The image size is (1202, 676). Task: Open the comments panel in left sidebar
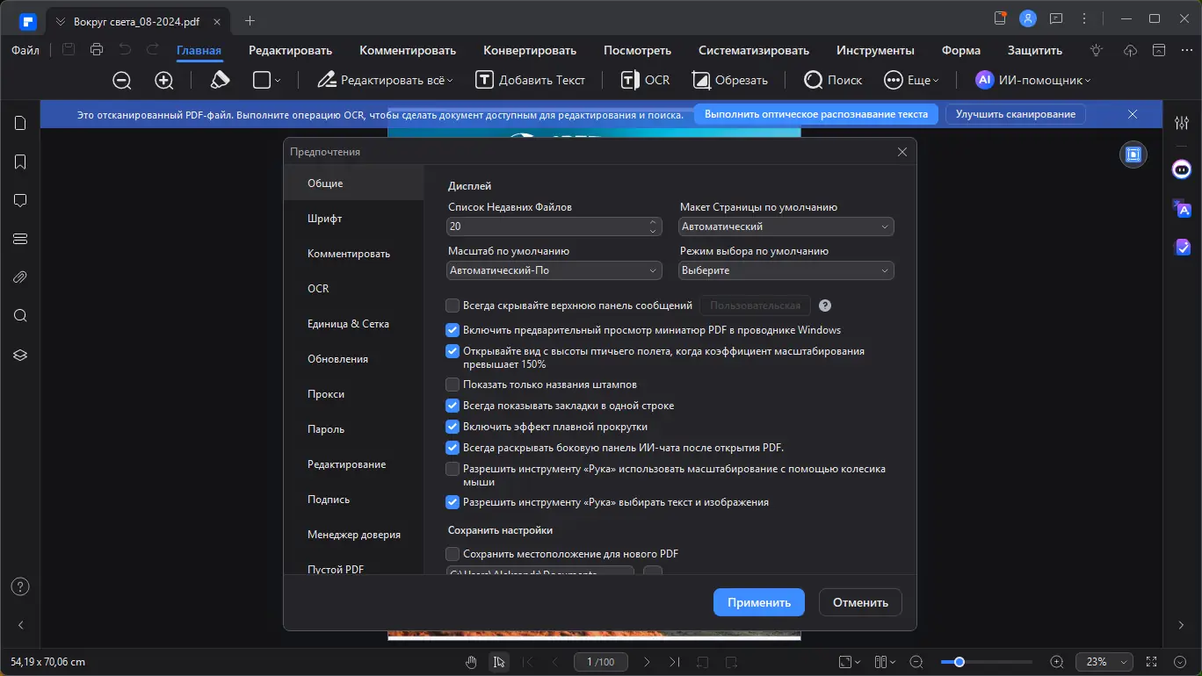point(20,200)
